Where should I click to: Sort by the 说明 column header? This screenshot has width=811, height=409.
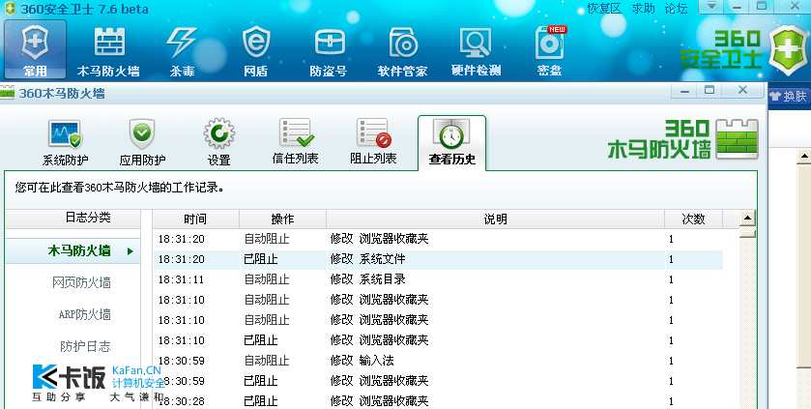click(x=495, y=219)
